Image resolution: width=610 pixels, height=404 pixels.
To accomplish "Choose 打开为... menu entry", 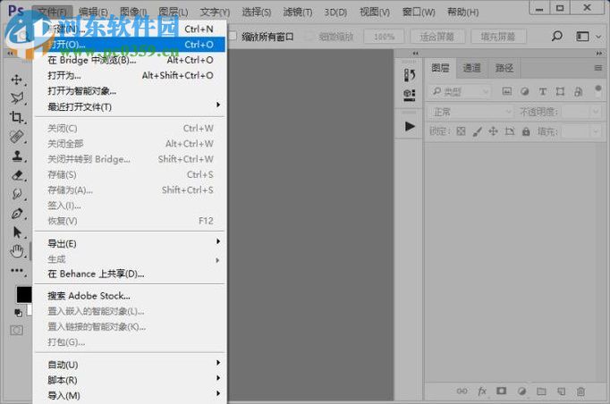I will click(130, 75).
